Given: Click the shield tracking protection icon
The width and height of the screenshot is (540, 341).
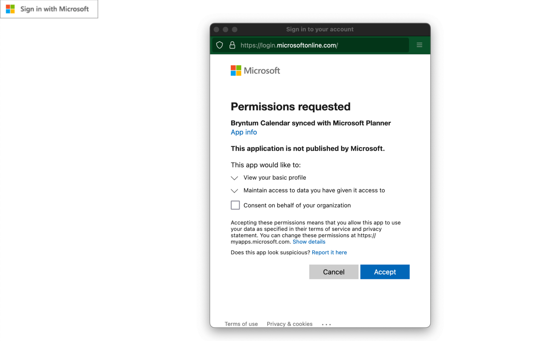Looking at the screenshot, I should pyautogui.click(x=219, y=45).
